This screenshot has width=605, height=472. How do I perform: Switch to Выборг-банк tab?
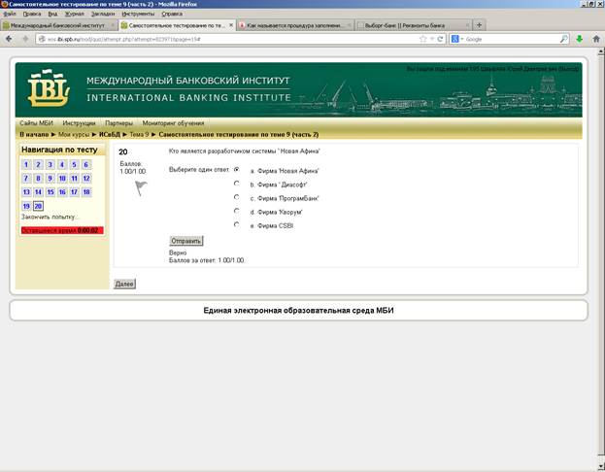click(414, 25)
